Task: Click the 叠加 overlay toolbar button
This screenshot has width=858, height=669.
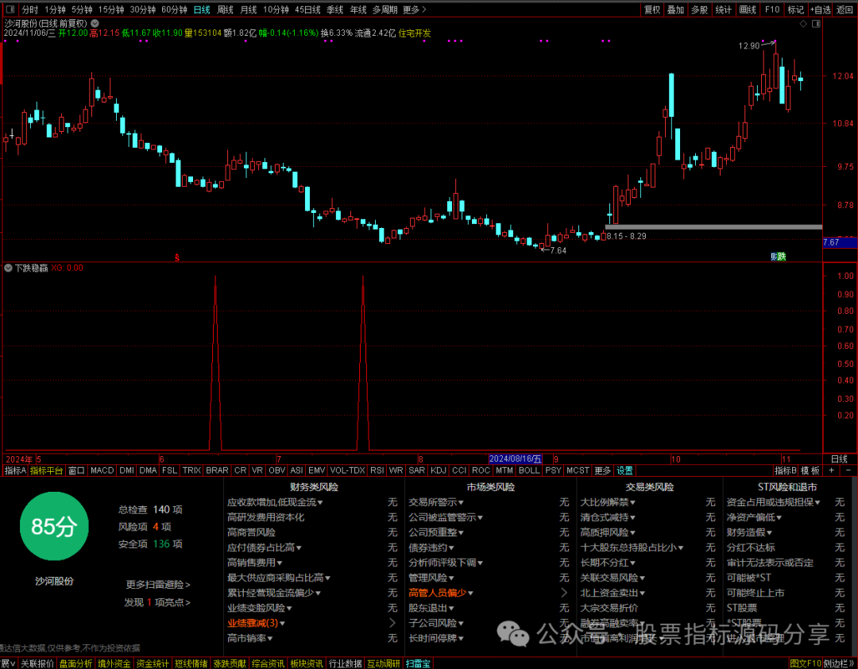Action: pyautogui.click(x=676, y=10)
